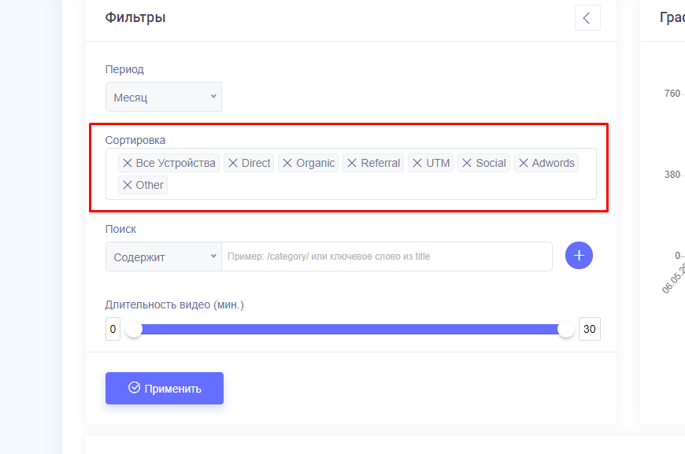Remove the Referral tag

(x=351, y=163)
